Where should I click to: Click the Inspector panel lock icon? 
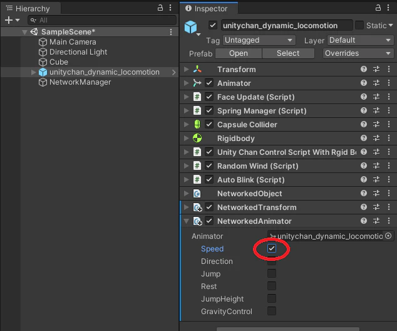378,8
